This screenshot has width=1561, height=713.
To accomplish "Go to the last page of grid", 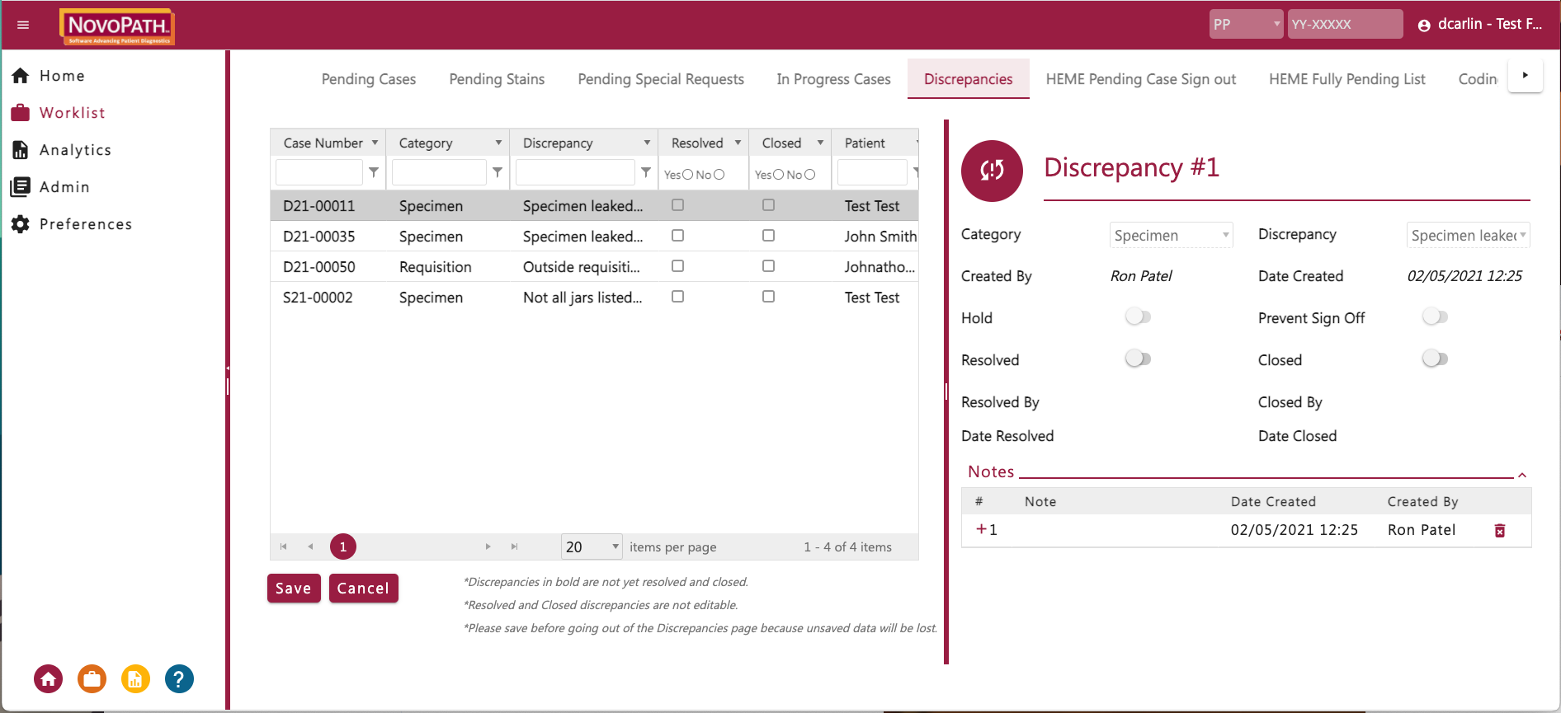I will [514, 546].
